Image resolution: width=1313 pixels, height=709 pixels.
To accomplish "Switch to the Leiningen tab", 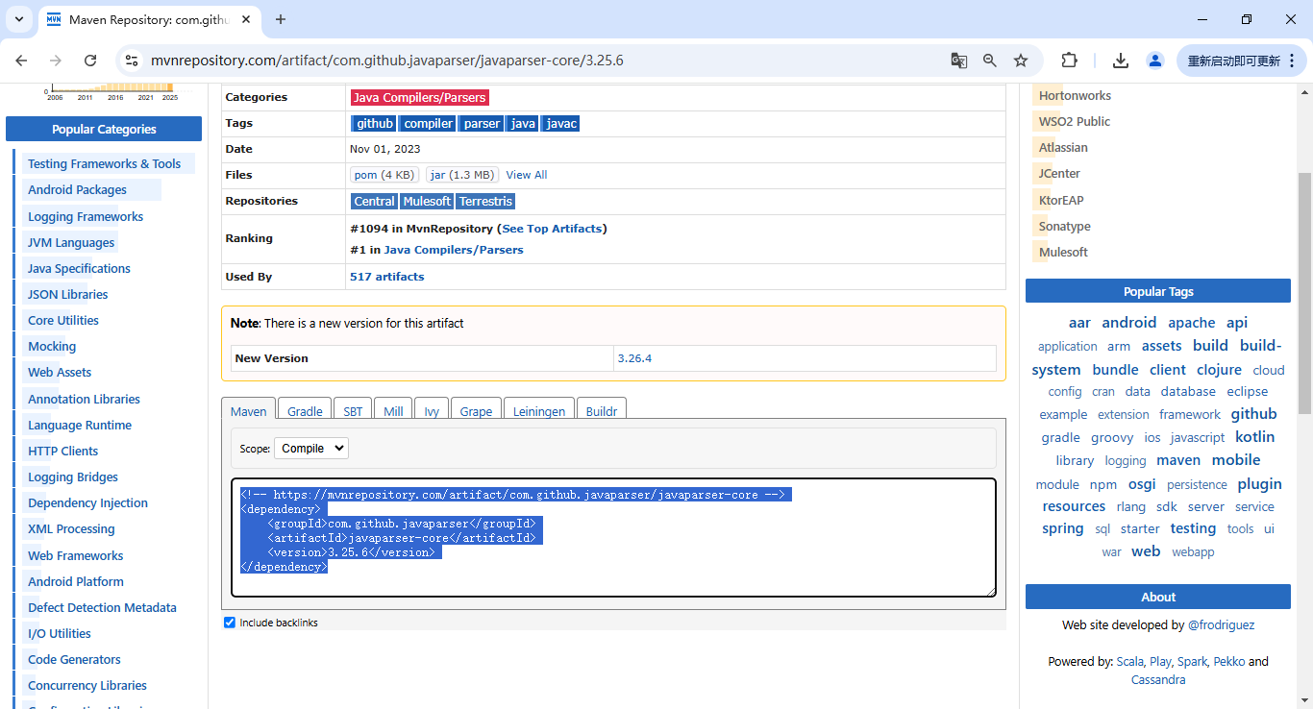I will (539, 411).
